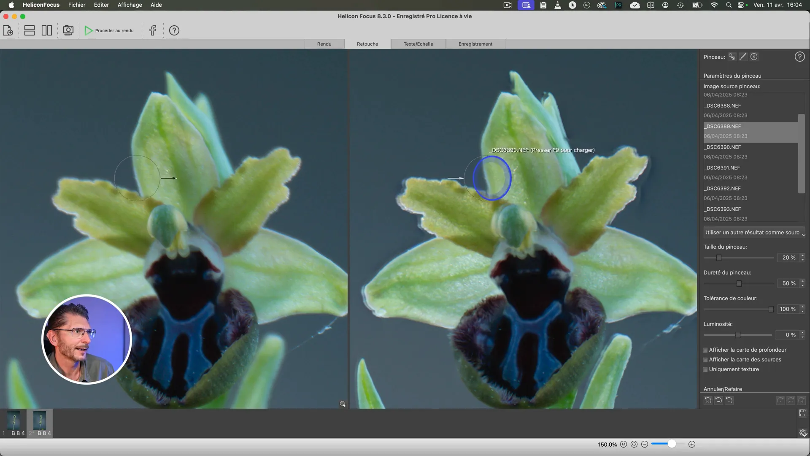Open the Wi-Fi menu bar icon
Viewport: 810px width, 456px height.
(714, 5)
